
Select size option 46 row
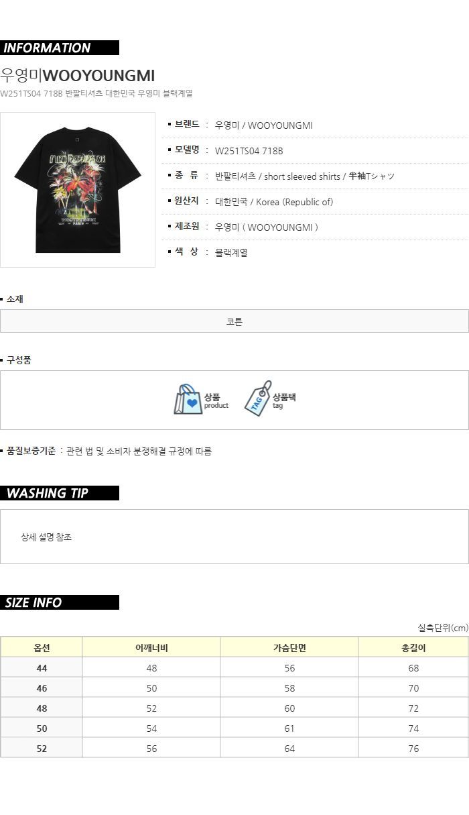(x=234, y=688)
